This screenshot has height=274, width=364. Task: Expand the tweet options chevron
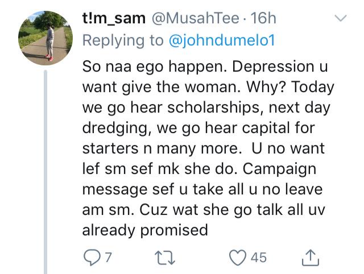click(x=340, y=19)
